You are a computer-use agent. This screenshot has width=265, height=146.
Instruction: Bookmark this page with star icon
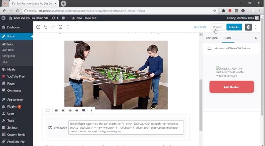point(215,11)
